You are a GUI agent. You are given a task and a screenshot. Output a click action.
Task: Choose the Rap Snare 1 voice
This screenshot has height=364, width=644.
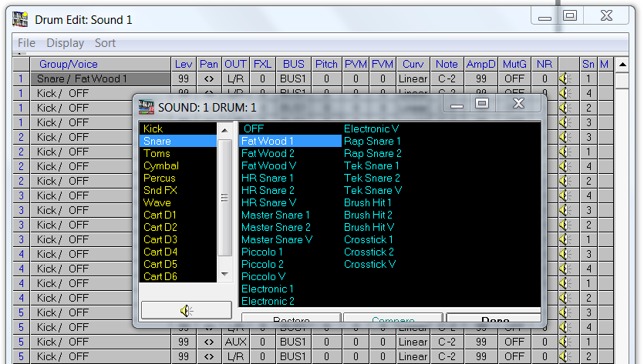(372, 141)
